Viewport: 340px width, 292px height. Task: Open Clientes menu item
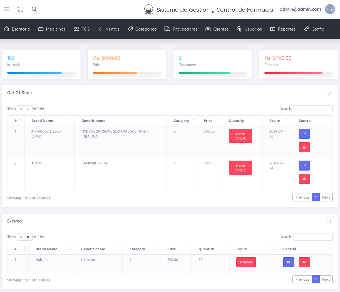[x=217, y=29]
